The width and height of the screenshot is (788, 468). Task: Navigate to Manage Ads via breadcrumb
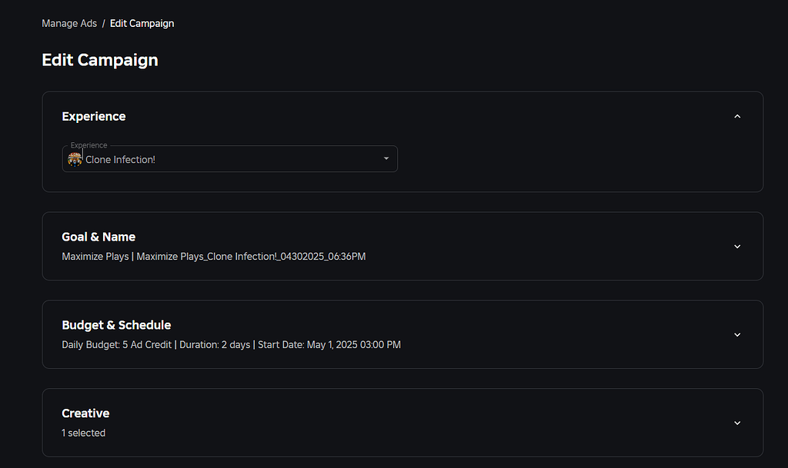click(69, 23)
